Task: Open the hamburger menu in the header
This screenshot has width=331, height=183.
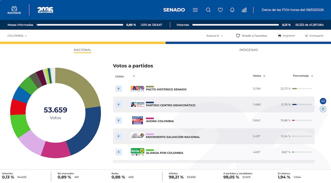Action: pos(195,10)
